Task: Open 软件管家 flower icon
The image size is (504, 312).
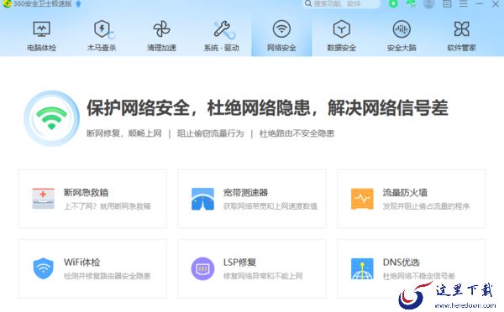Action: pos(461,29)
